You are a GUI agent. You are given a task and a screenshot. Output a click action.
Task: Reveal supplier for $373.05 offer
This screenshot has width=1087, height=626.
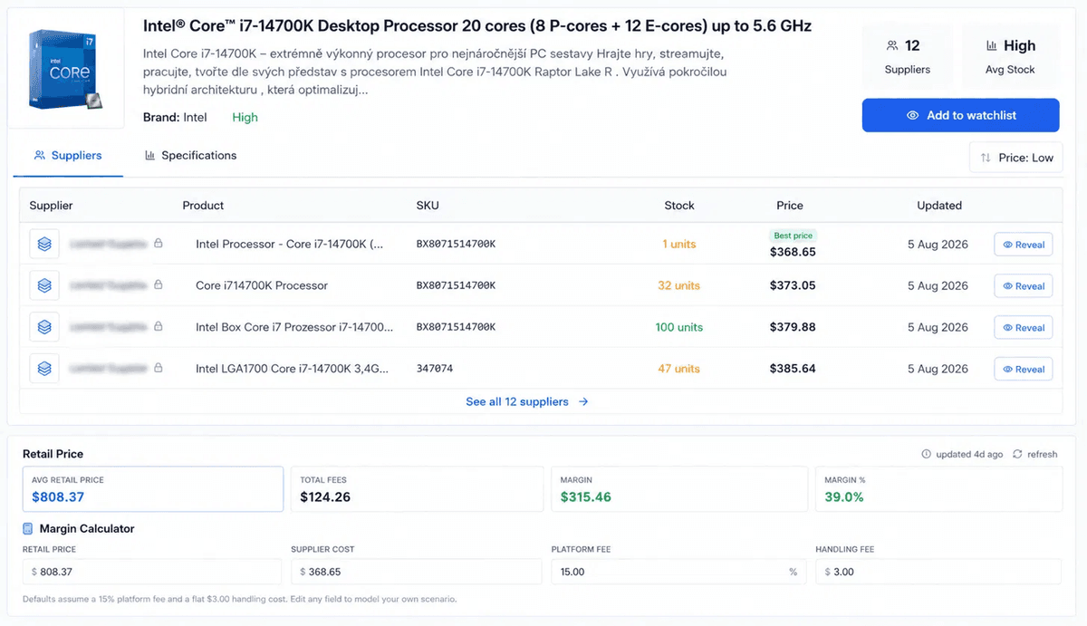pos(1023,286)
